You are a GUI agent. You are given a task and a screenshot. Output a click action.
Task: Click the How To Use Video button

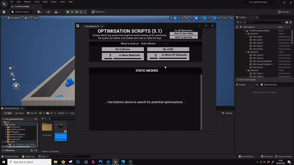183,34
